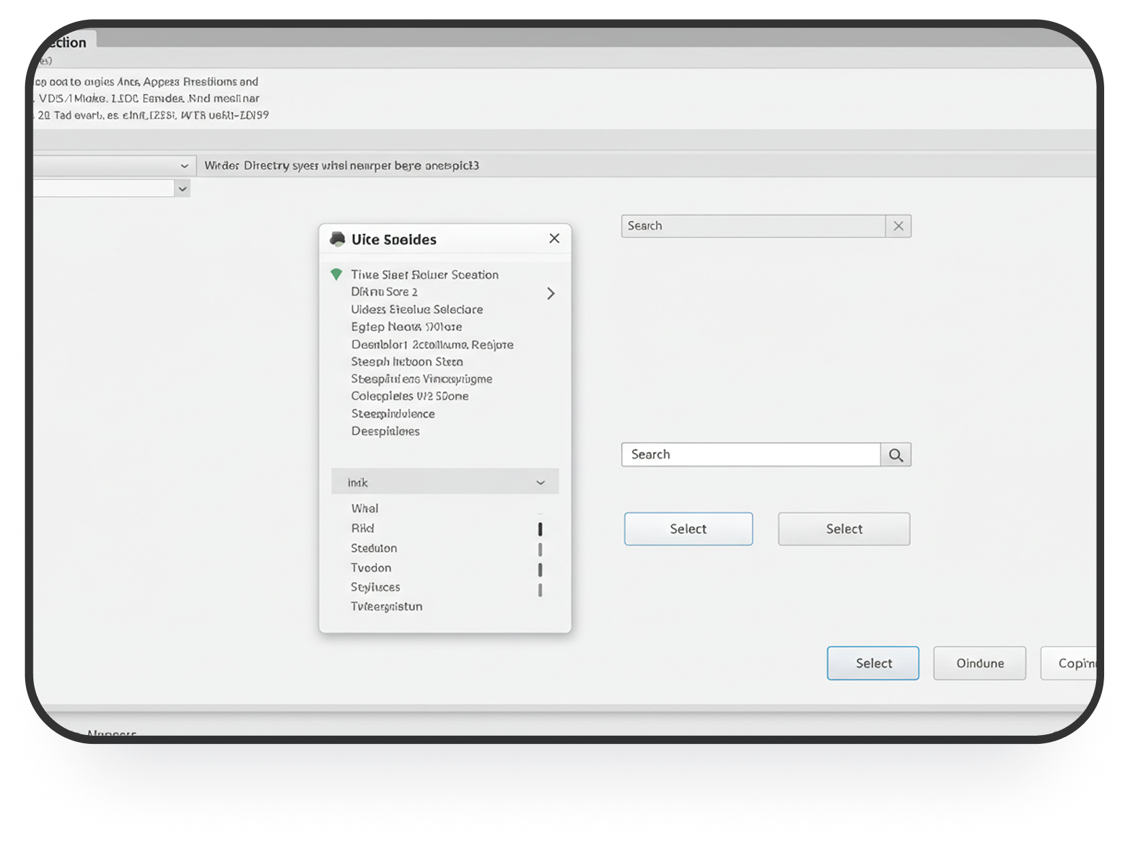
Task: Click the Oindune button
Action: point(979,663)
